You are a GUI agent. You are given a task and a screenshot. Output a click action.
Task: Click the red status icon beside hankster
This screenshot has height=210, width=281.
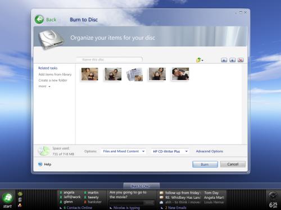85,202
